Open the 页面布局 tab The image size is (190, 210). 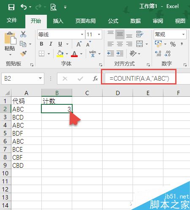click(86, 21)
